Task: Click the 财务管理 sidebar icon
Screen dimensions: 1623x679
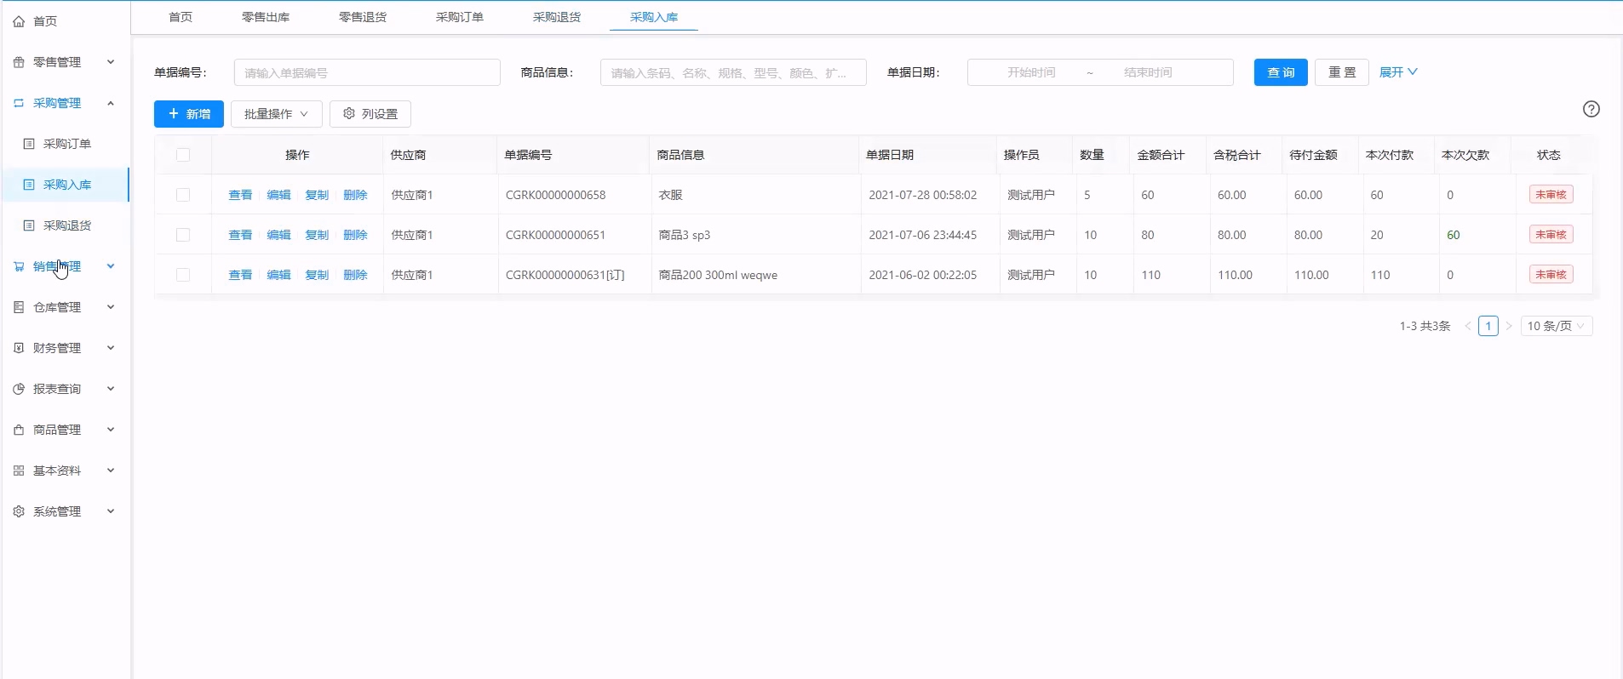Action: pos(19,348)
